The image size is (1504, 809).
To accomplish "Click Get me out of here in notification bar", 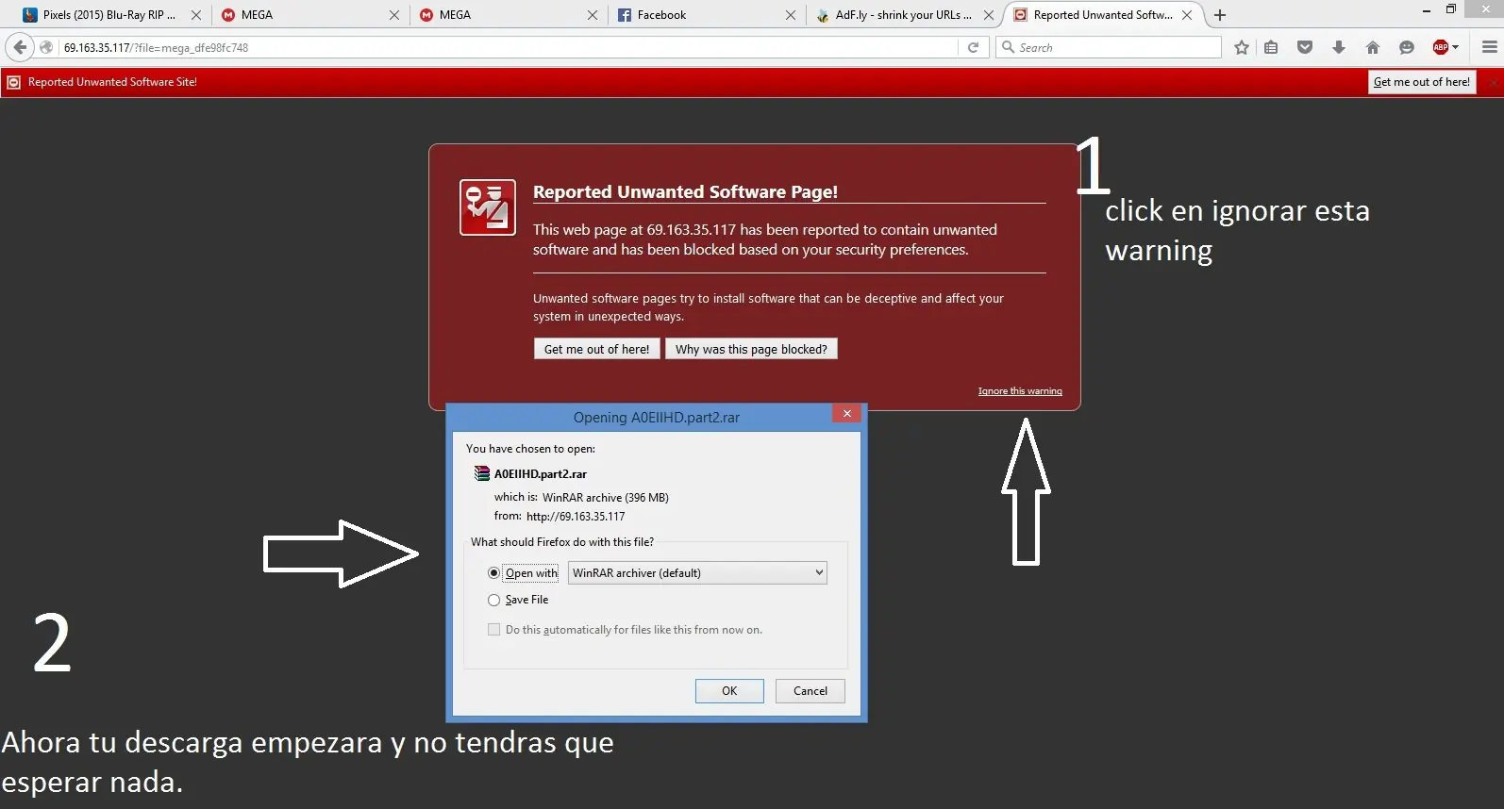I will [x=1422, y=82].
